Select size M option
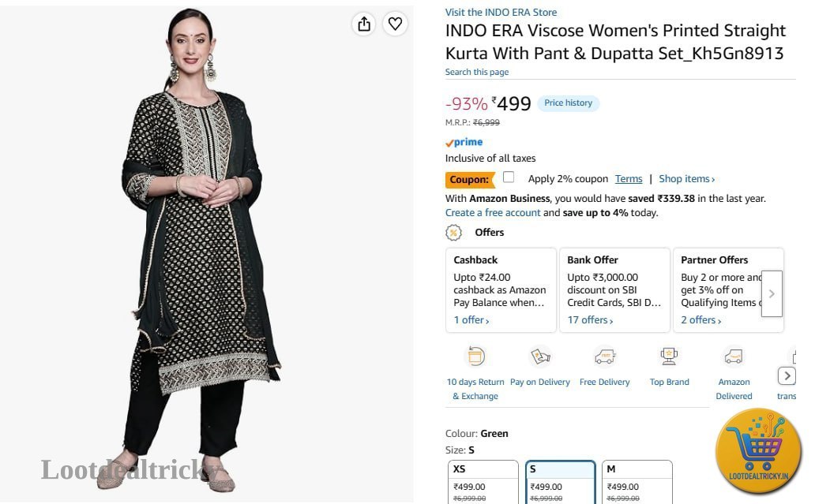 click(x=637, y=482)
